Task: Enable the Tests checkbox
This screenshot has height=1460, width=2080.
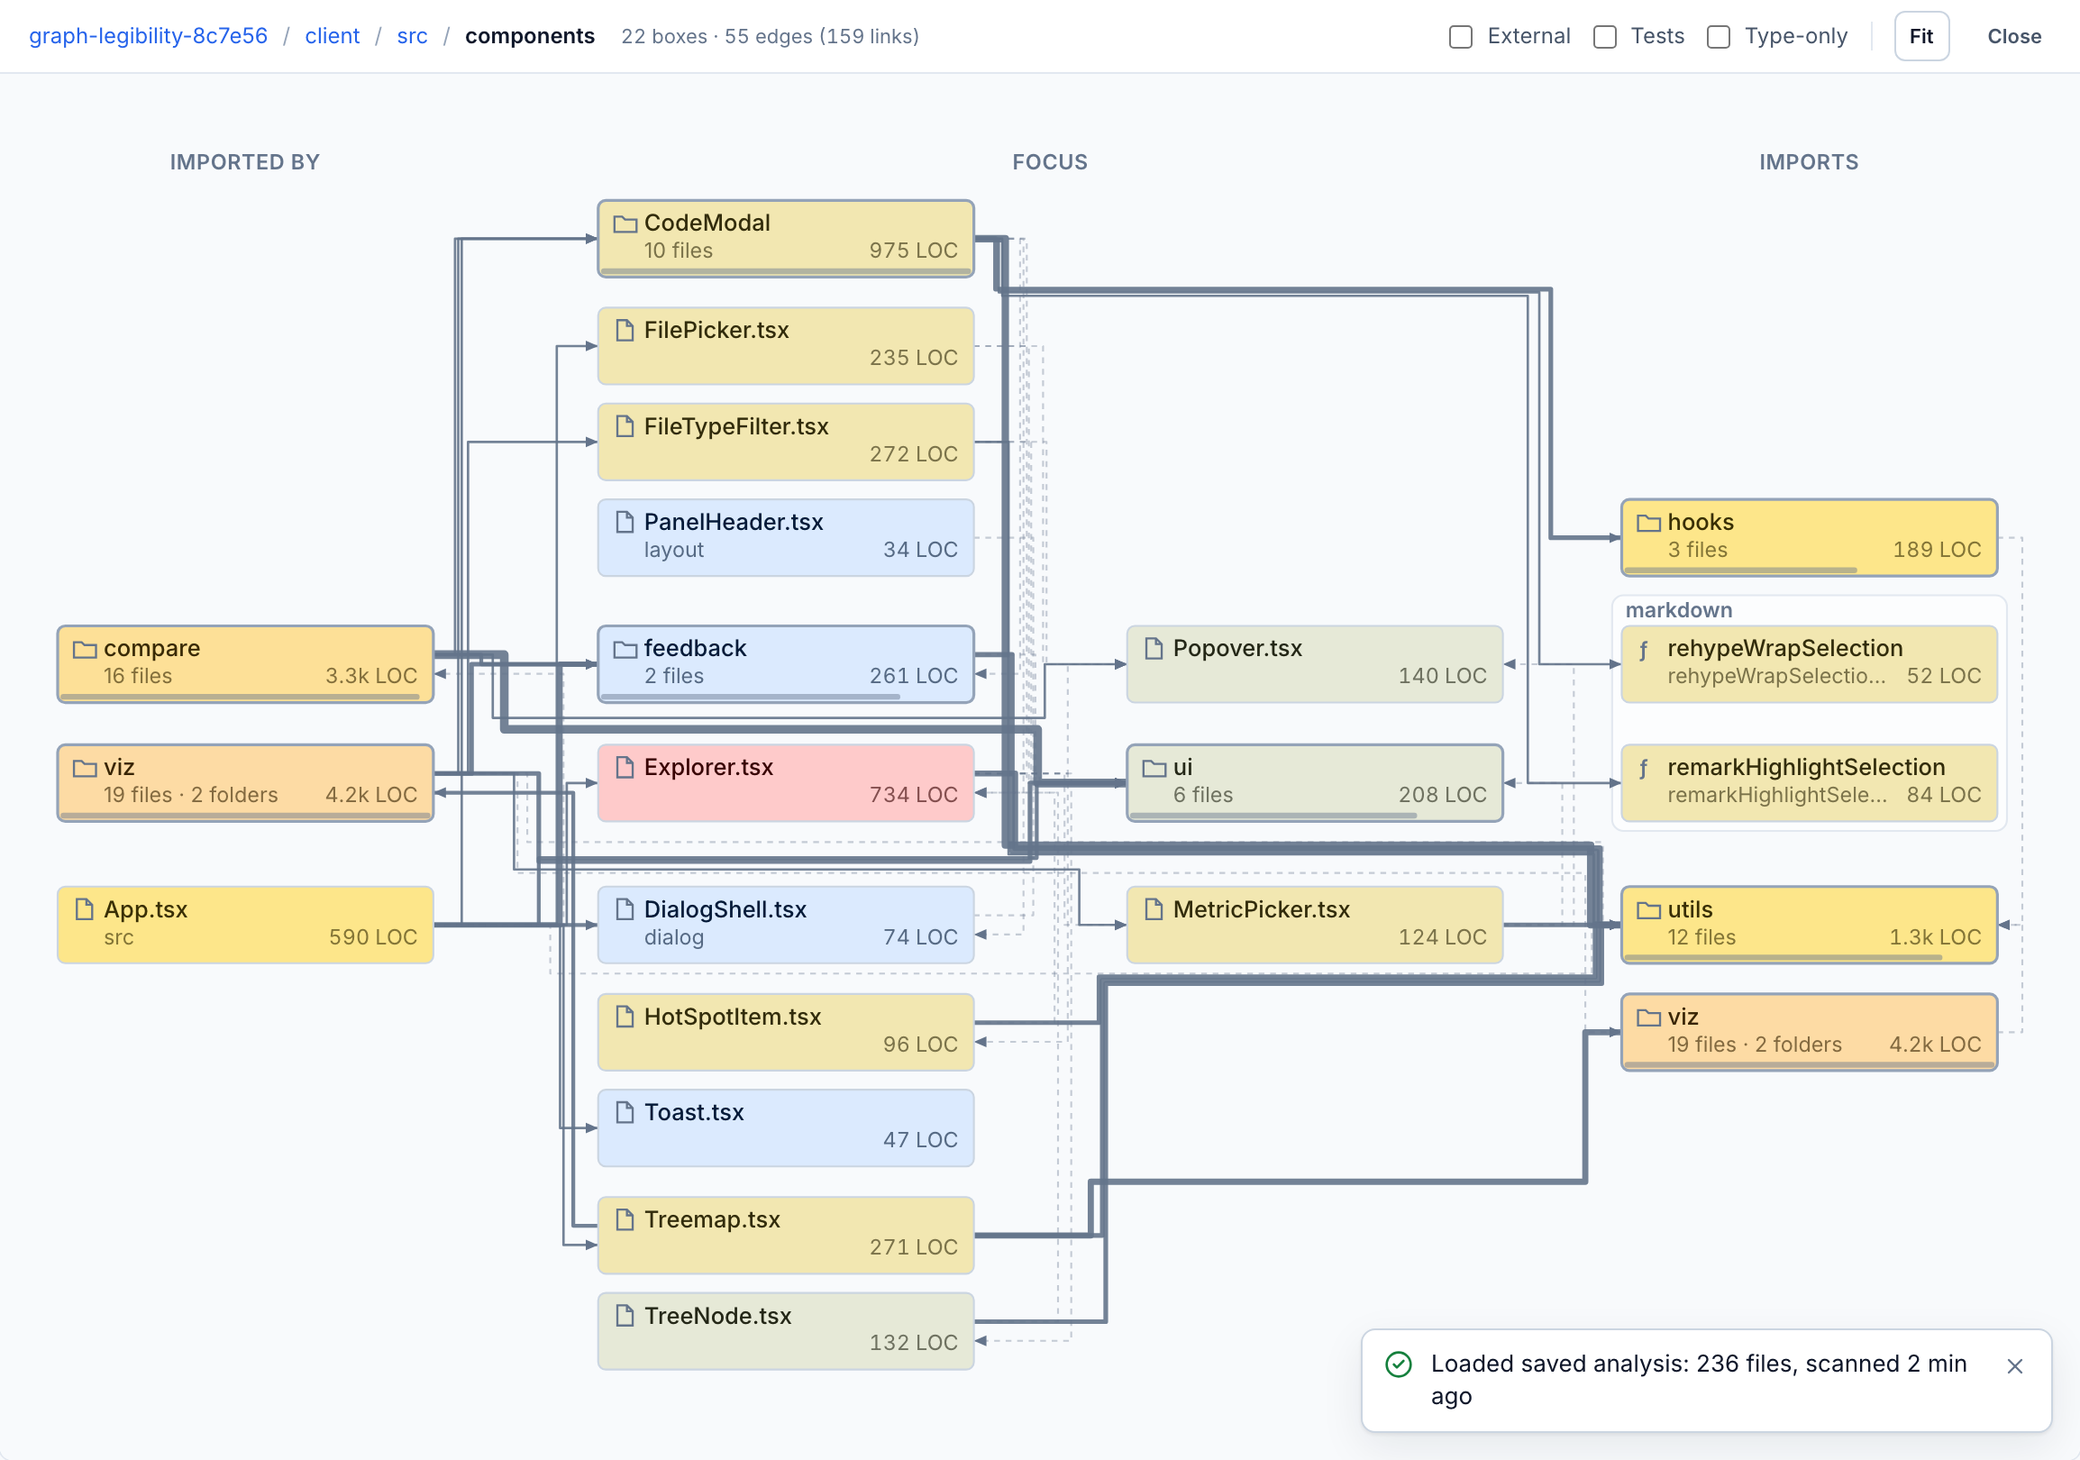Action: 1605,36
